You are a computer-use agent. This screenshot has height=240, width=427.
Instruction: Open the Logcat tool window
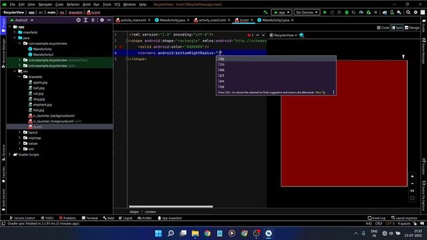pyautogui.click(x=125, y=218)
